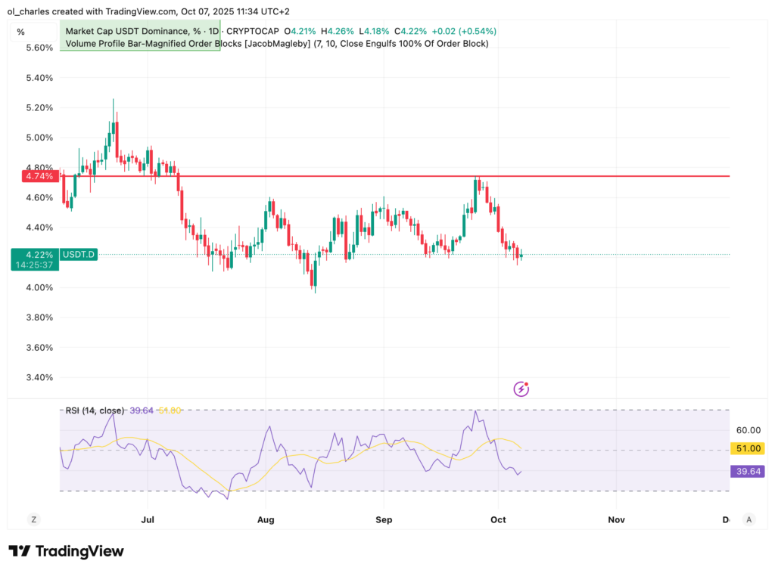The width and height of the screenshot is (775, 573).
Task: Click the yellow 51.00 RSI midline label
Action: (x=746, y=448)
